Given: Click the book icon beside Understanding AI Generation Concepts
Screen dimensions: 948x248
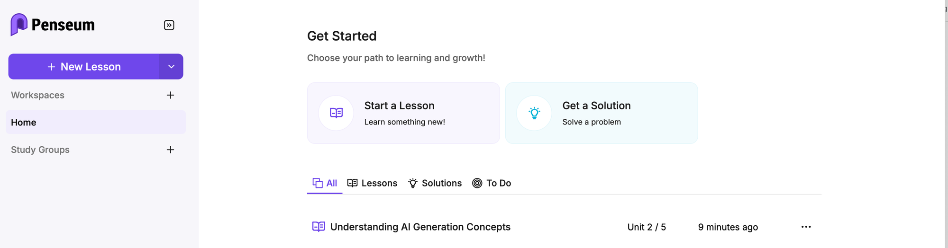Looking at the screenshot, I should 319,227.
